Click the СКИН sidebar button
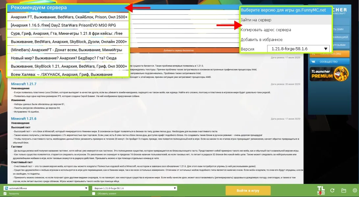The height and width of the screenshot is (197, 359). 341,29
